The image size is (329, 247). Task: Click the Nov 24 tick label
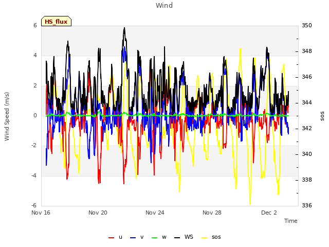155,213
